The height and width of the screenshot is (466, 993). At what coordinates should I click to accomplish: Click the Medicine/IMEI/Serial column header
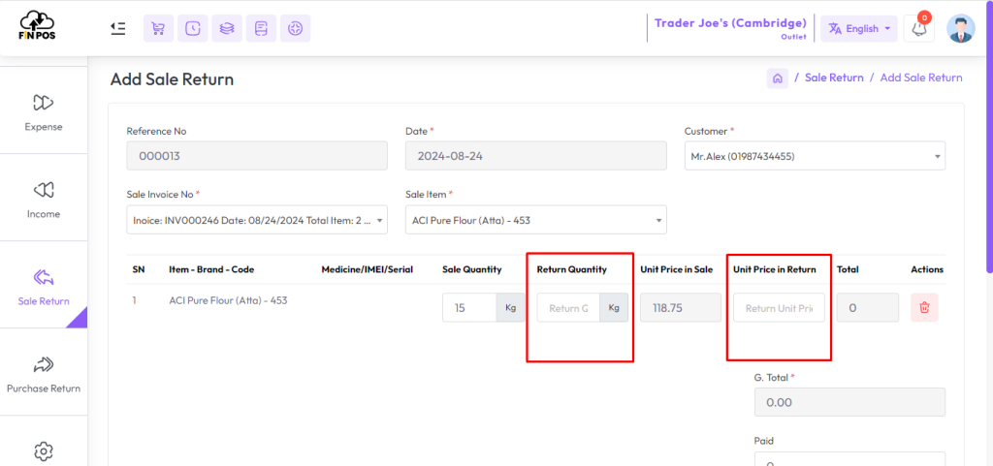point(368,269)
